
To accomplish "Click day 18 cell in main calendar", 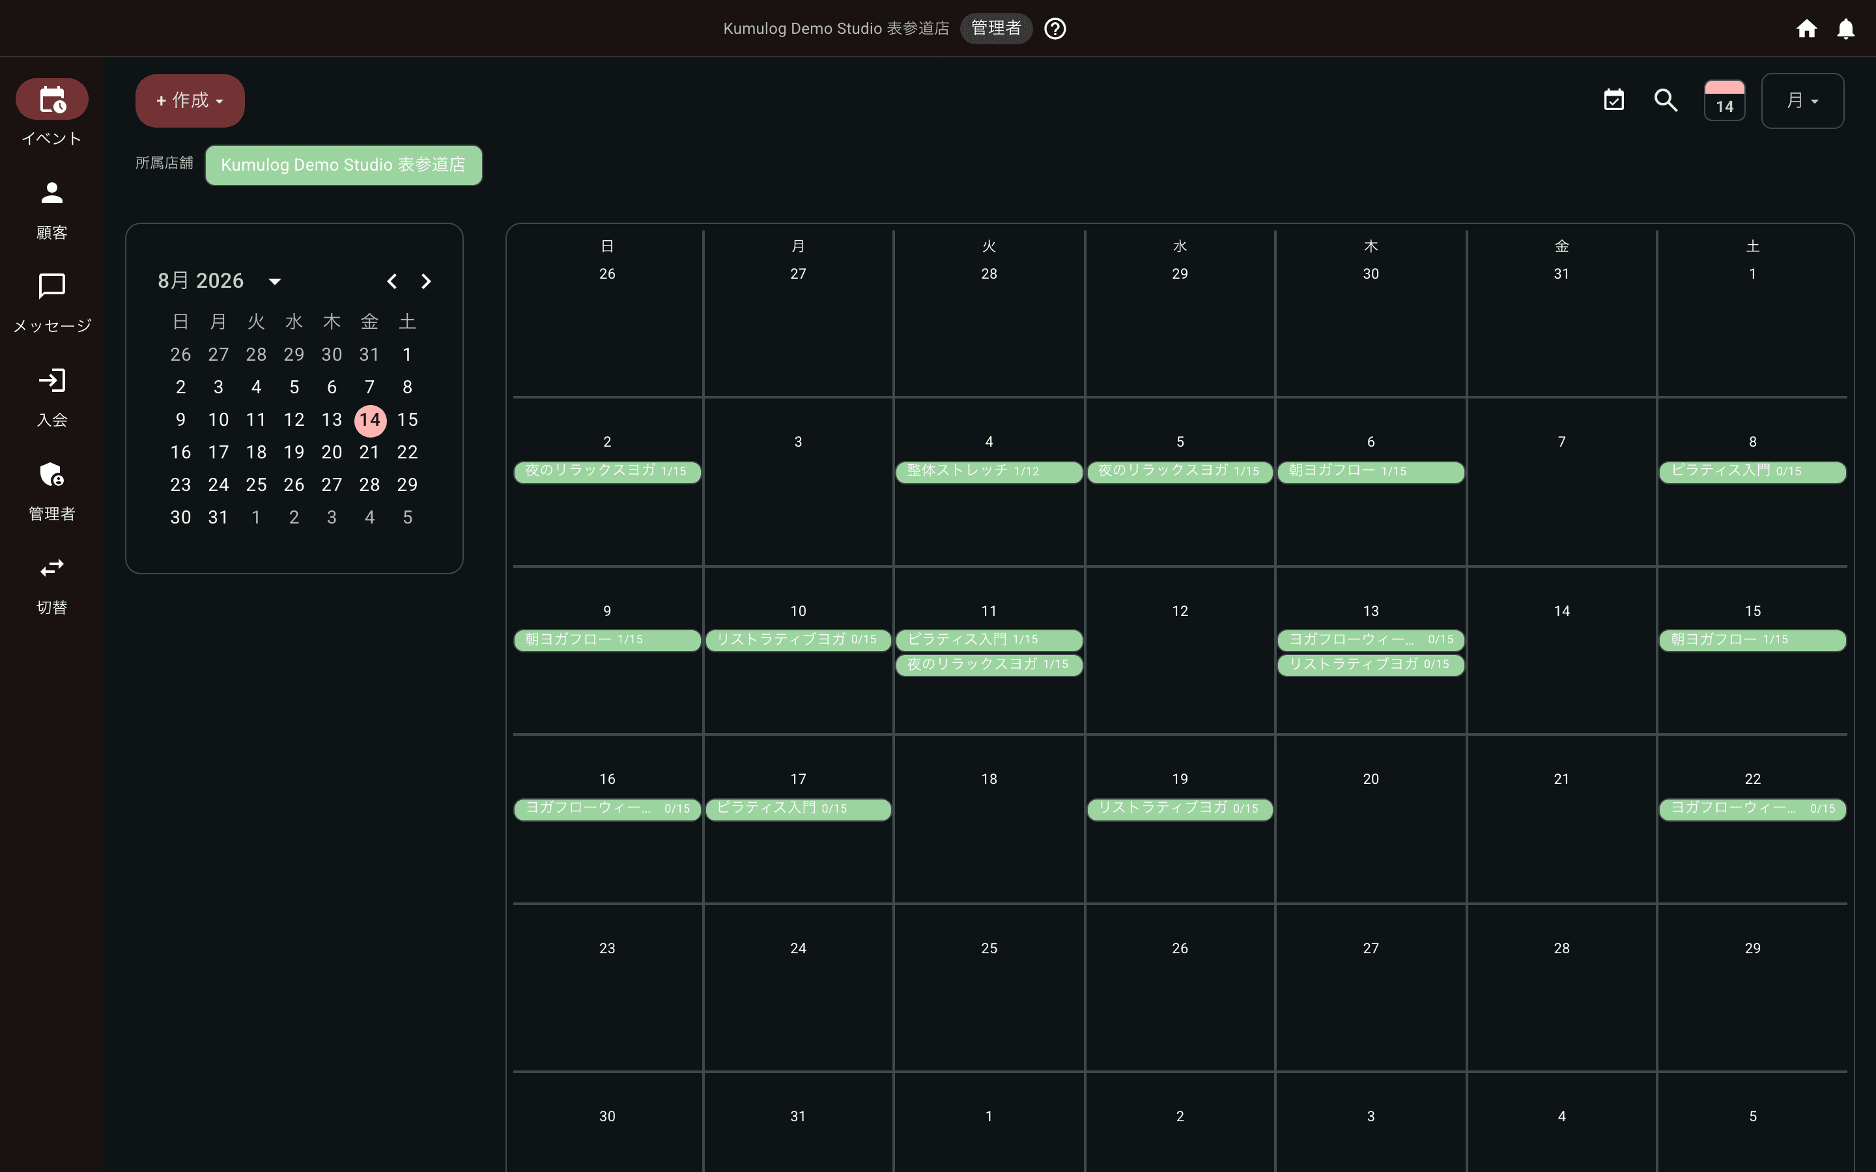I will pos(989,819).
